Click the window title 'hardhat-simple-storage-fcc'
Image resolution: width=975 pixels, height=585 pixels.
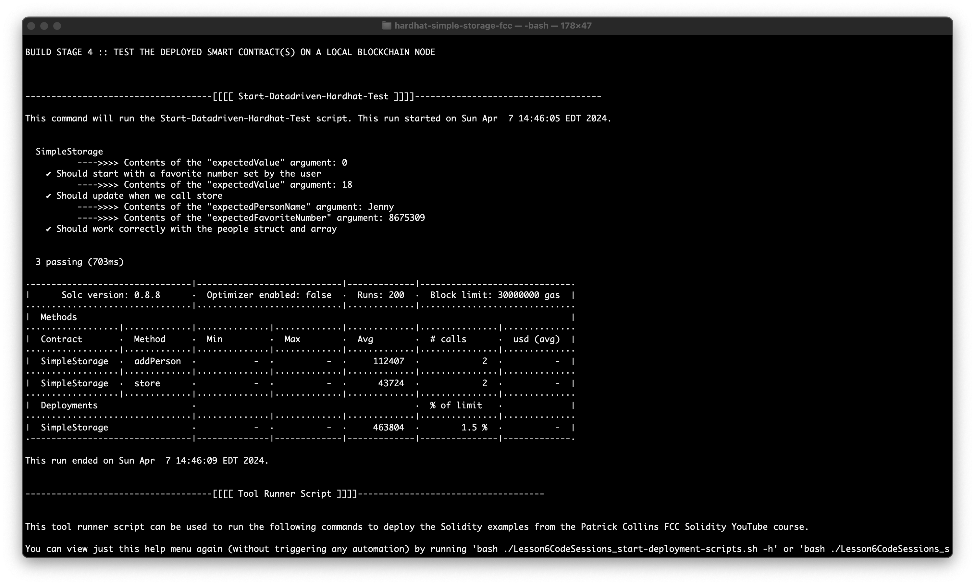click(x=453, y=26)
